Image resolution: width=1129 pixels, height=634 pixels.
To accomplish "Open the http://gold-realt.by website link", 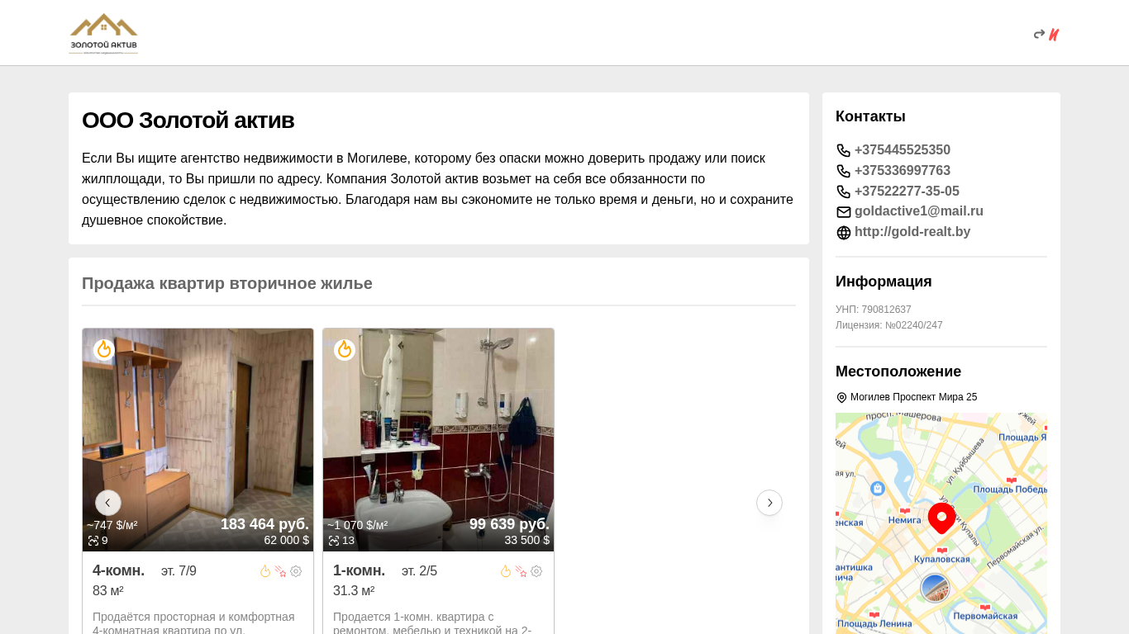I will (x=912, y=232).
